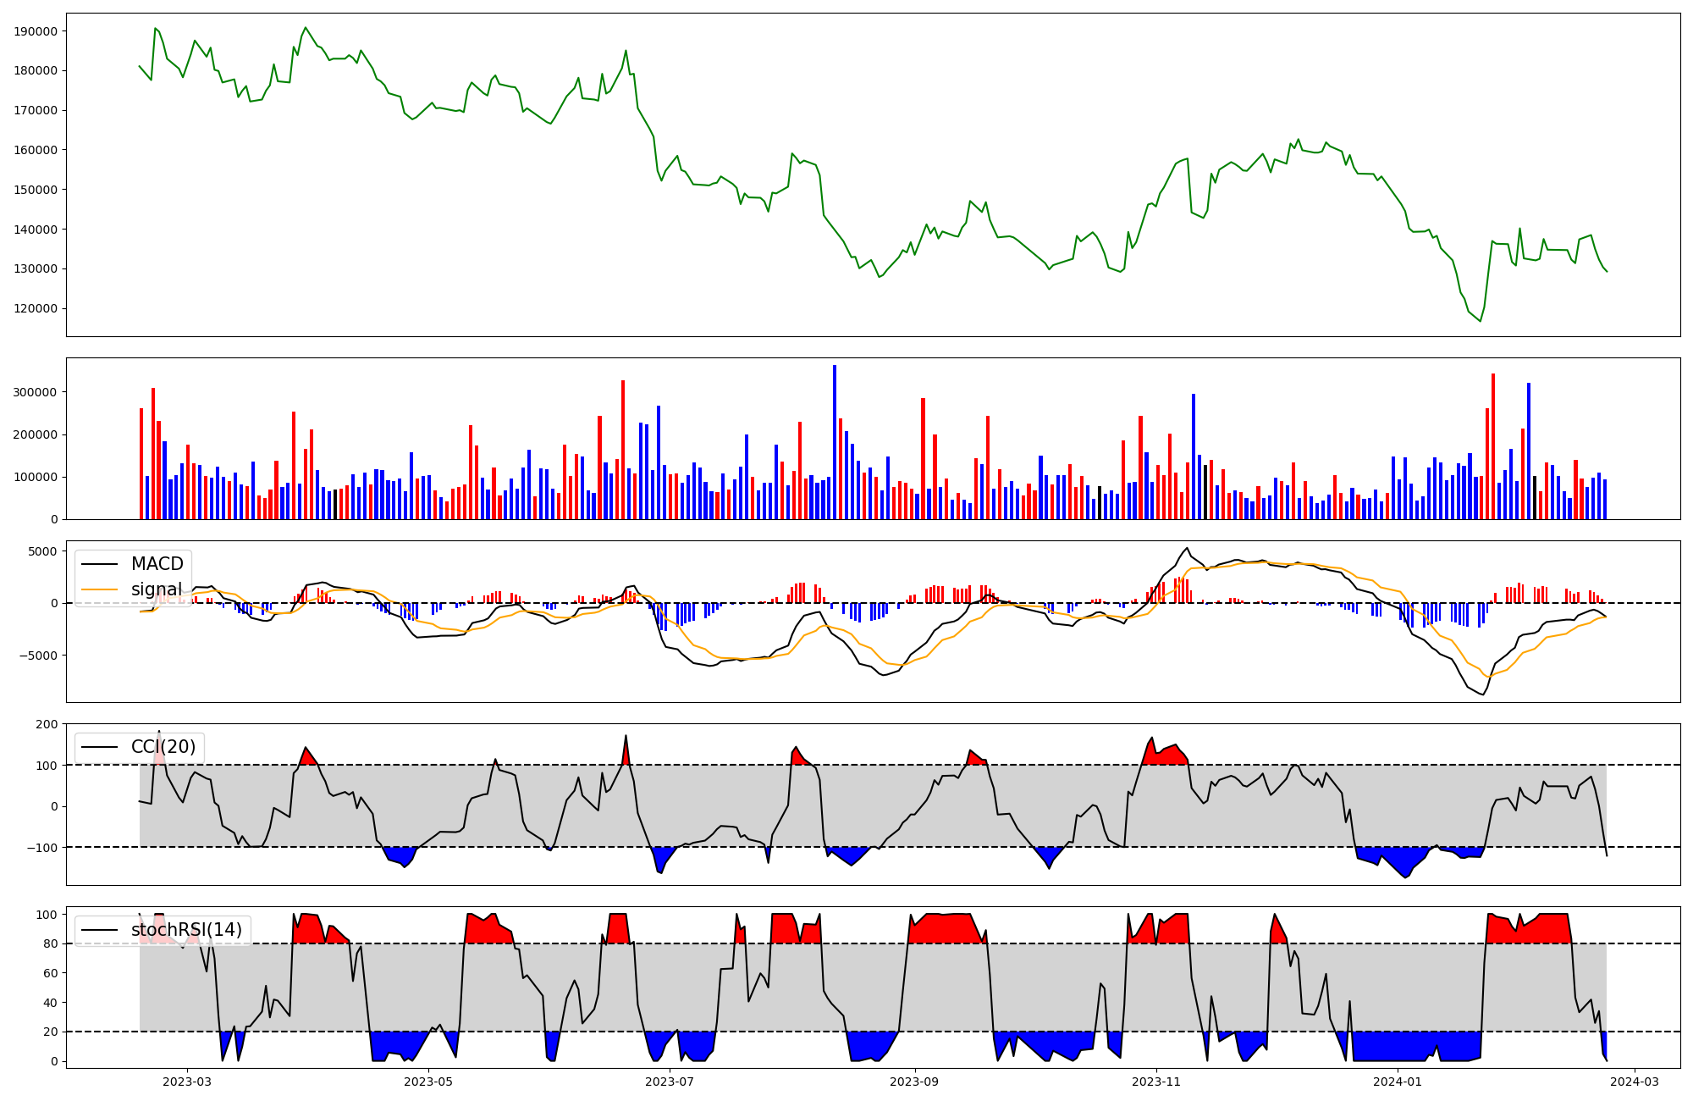
Task: Click the 2023-11 date axis label
Action: tap(1155, 1082)
